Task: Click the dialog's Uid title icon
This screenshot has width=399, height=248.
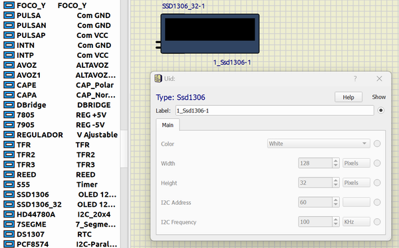Action: pyautogui.click(x=158, y=78)
